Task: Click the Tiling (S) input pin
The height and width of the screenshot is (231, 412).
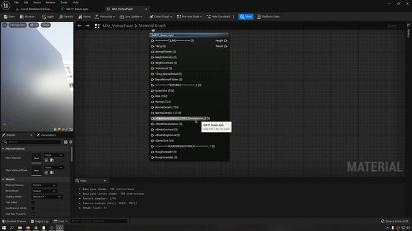Action: (x=153, y=46)
